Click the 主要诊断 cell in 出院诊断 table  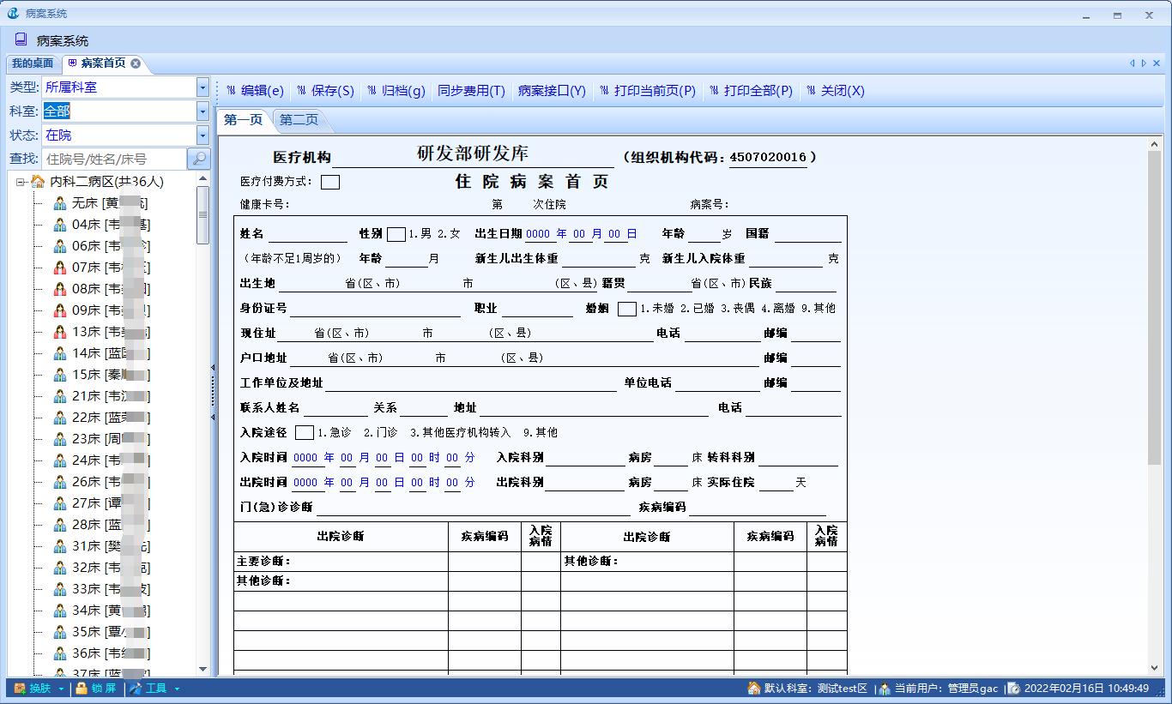(341, 562)
